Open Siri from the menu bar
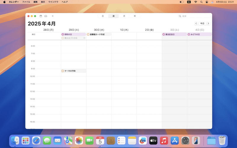This screenshot has width=237, height=148. coord(212,2)
